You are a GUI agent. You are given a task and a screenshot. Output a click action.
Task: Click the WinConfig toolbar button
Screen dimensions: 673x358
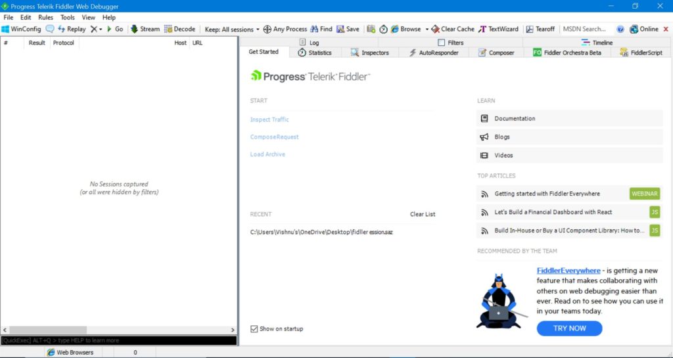click(21, 29)
